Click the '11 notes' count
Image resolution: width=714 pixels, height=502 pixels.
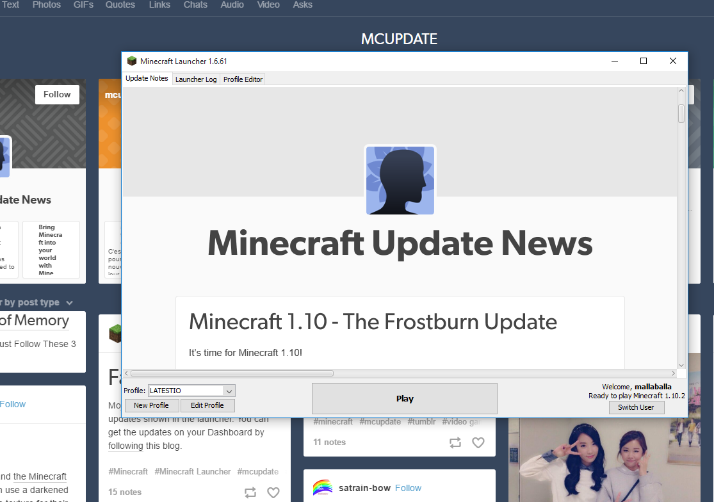point(329,442)
